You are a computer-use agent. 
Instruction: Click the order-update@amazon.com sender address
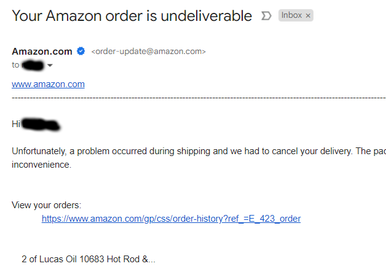[148, 52]
